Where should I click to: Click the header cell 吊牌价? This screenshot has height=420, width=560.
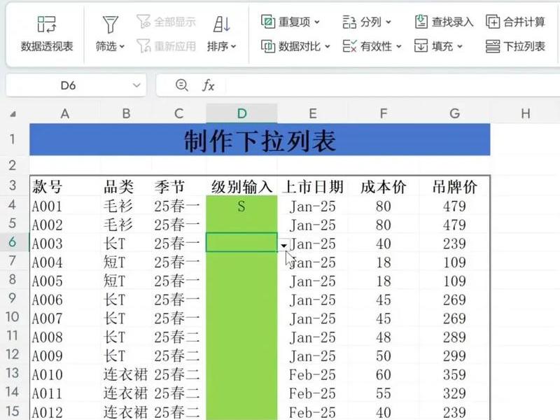[x=454, y=186]
